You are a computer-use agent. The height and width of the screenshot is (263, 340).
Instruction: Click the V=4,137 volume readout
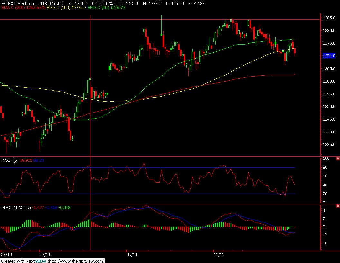196,4
